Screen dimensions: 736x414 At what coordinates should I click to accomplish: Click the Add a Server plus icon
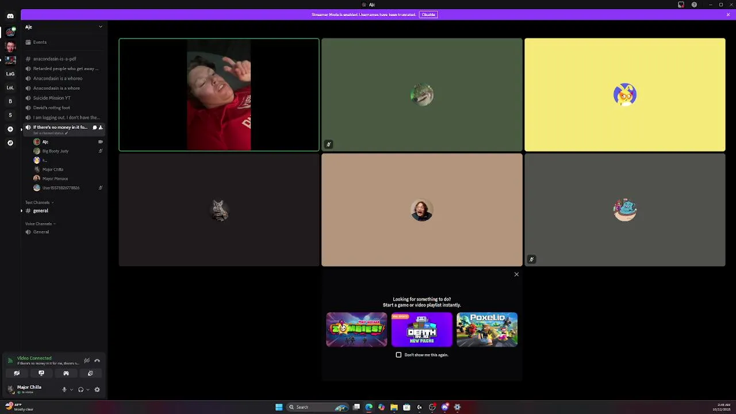[x=10, y=129]
